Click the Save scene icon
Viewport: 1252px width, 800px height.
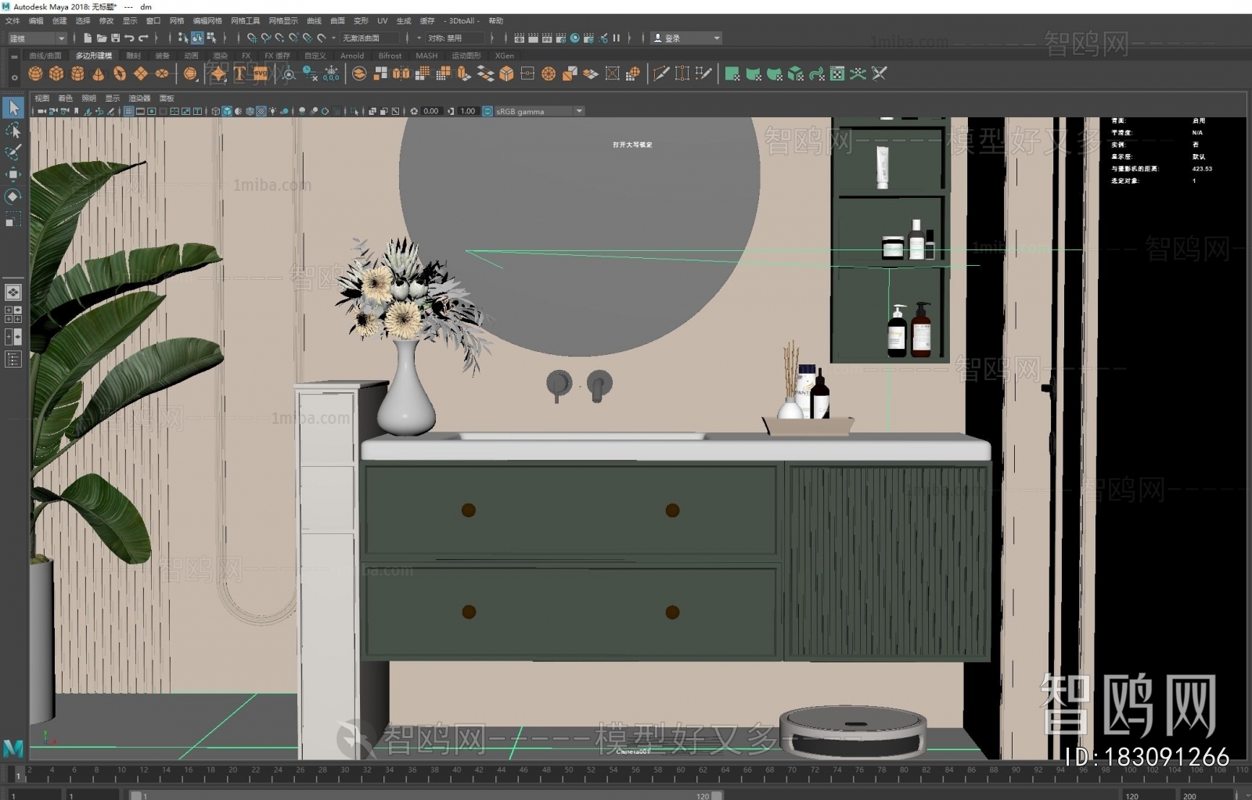pos(116,38)
